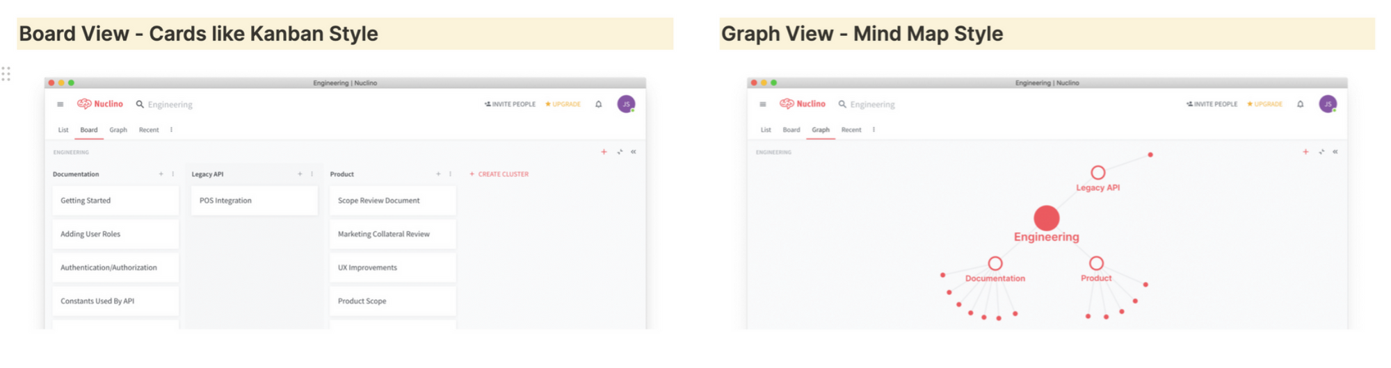The height and width of the screenshot is (368, 1391).
Task: Click the red plus icon in Graph view header
Action: click(1305, 151)
